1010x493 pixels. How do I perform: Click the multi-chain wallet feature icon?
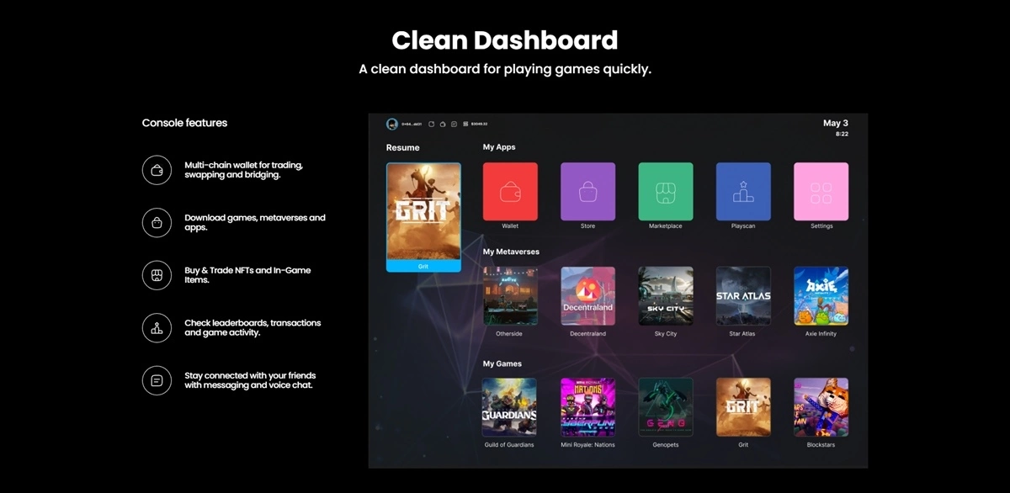[x=157, y=170]
